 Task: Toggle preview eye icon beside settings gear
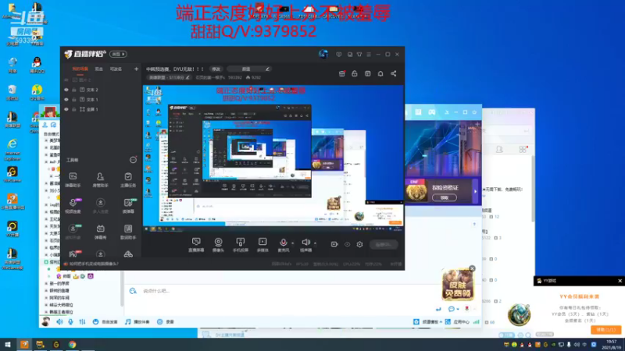click(347, 244)
